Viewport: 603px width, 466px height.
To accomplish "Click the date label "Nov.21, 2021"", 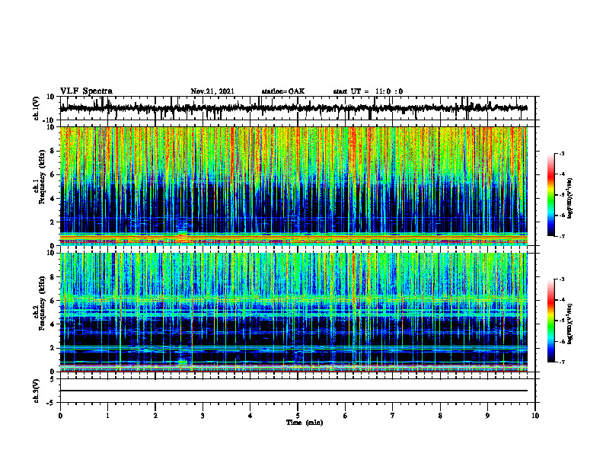I will tap(212, 91).
